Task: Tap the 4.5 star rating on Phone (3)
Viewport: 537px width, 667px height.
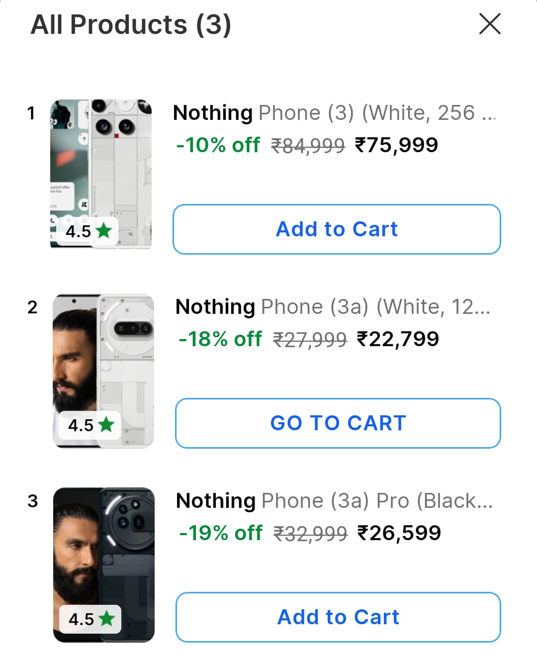Action: click(x=88, y=231)
